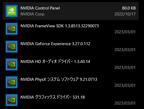The height and width of the screenshot is (109, 144).
Task: Click the GeForce Experience app icon
Action: [x=12, y=47]
